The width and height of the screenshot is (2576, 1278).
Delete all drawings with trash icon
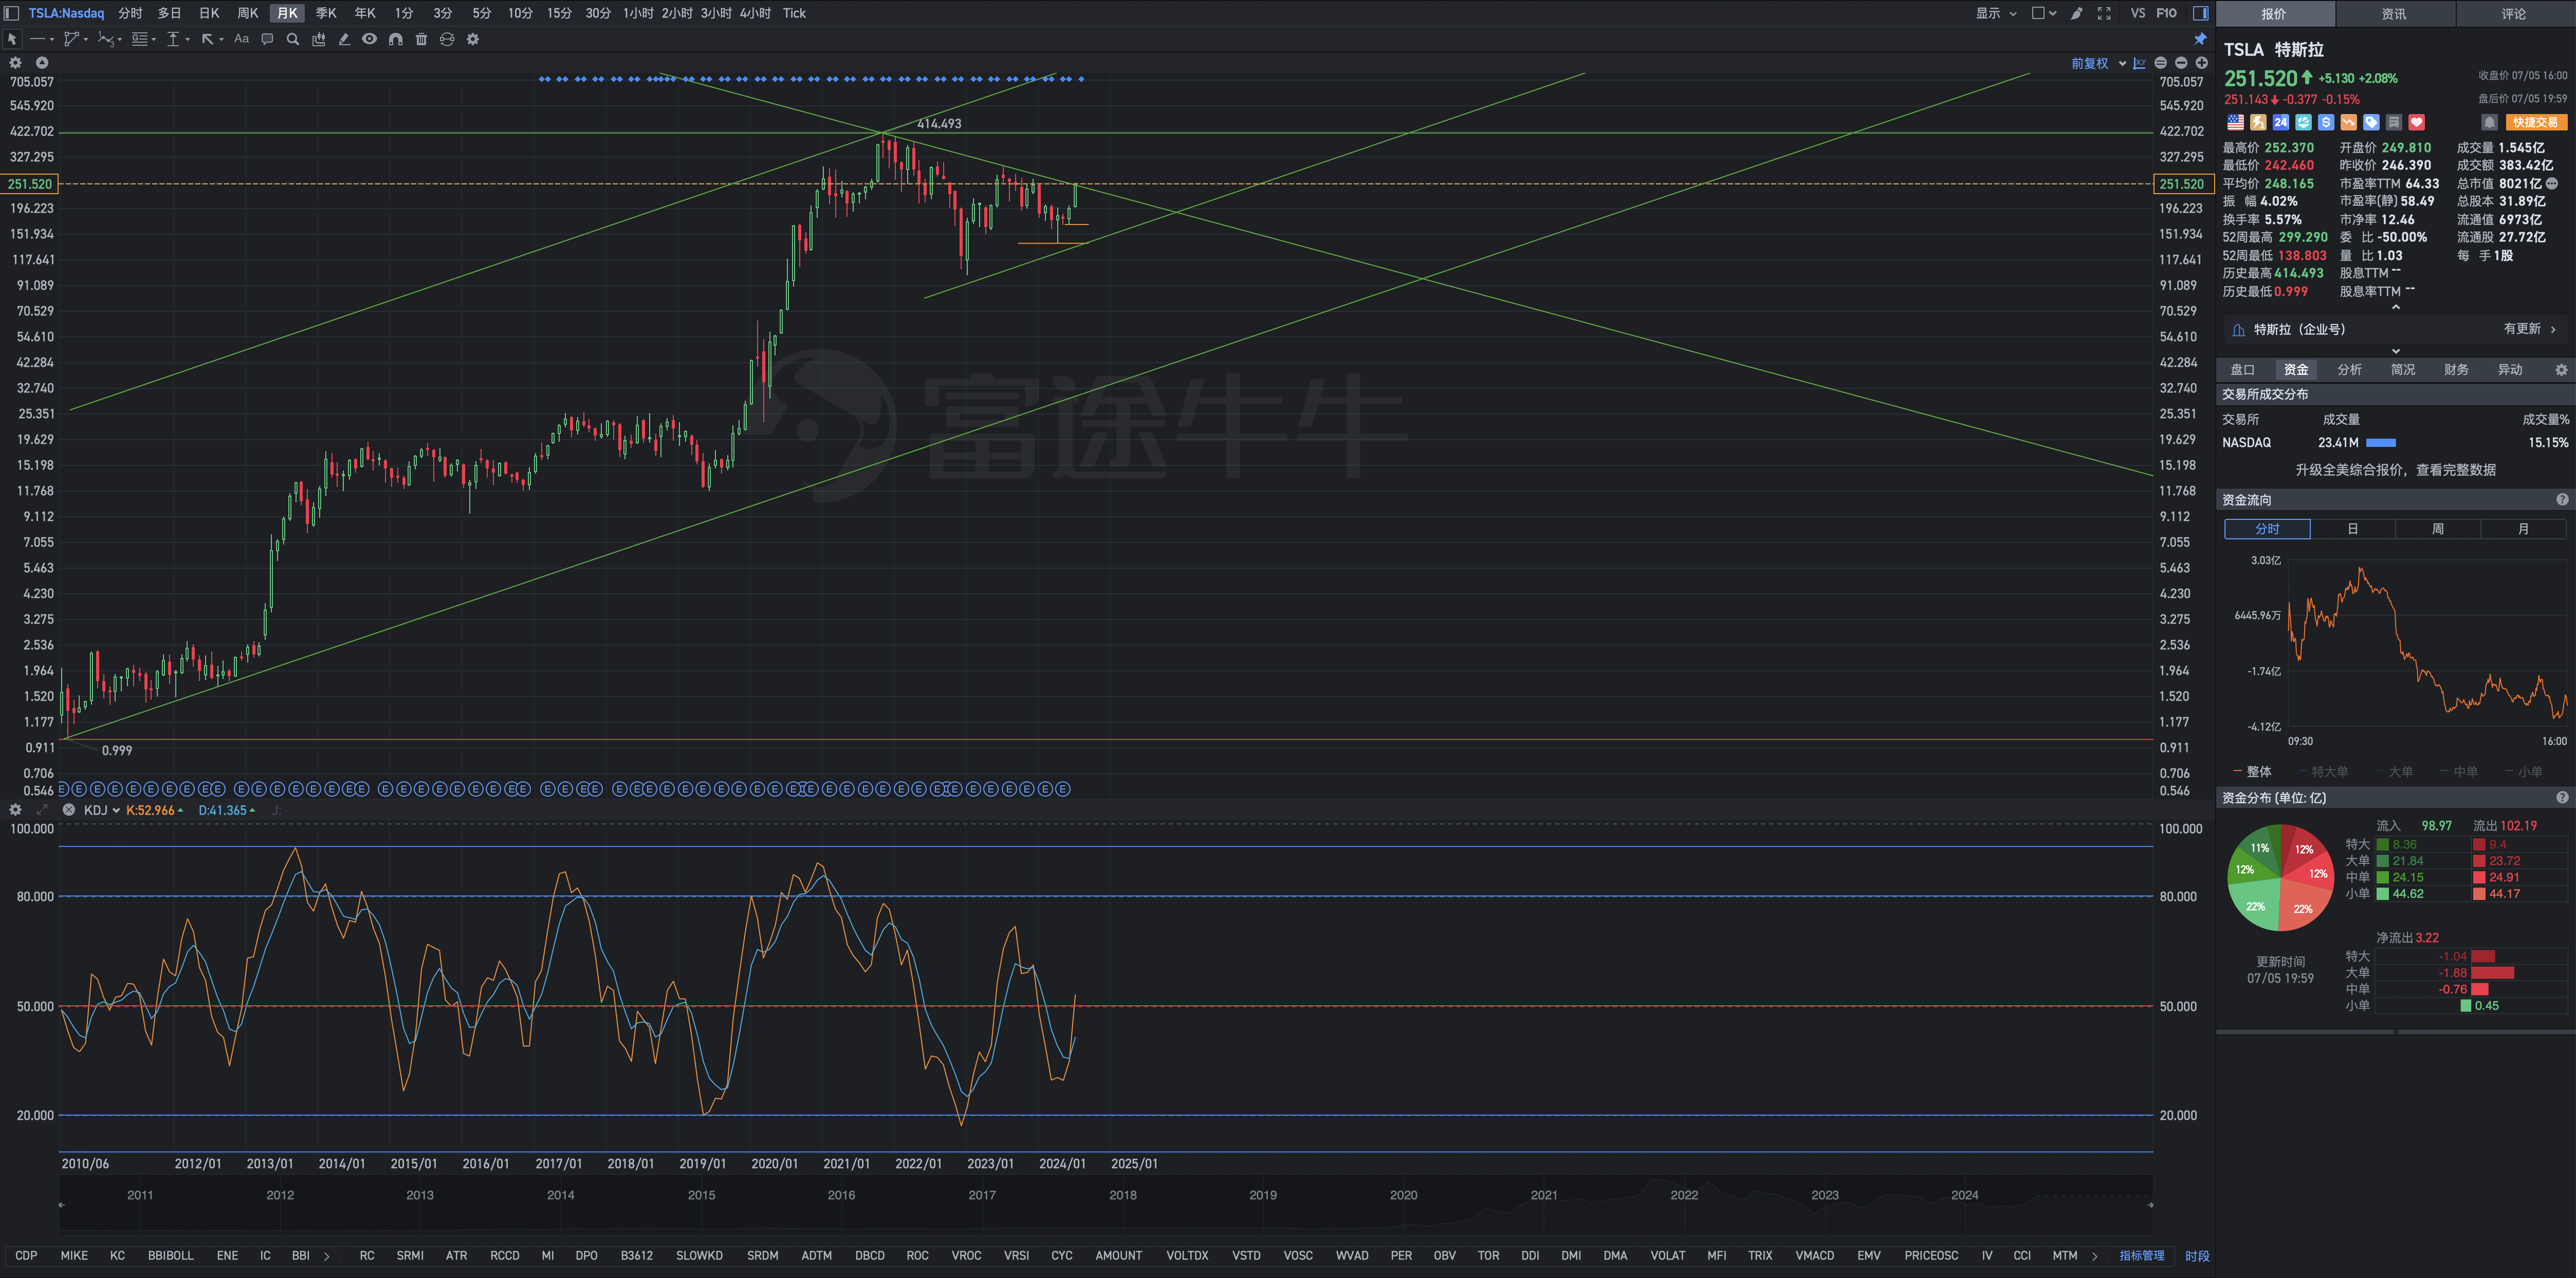[x=421, y=39]
